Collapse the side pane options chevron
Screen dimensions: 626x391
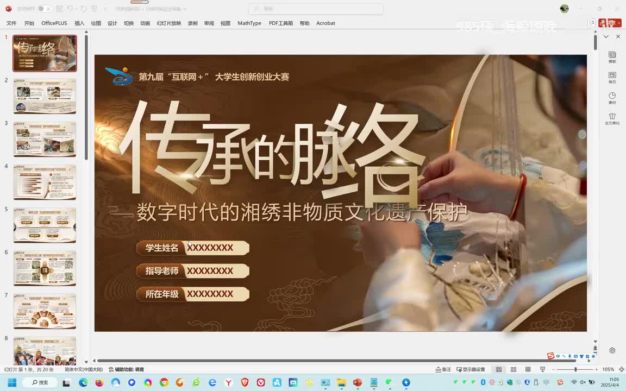(606, 36)
